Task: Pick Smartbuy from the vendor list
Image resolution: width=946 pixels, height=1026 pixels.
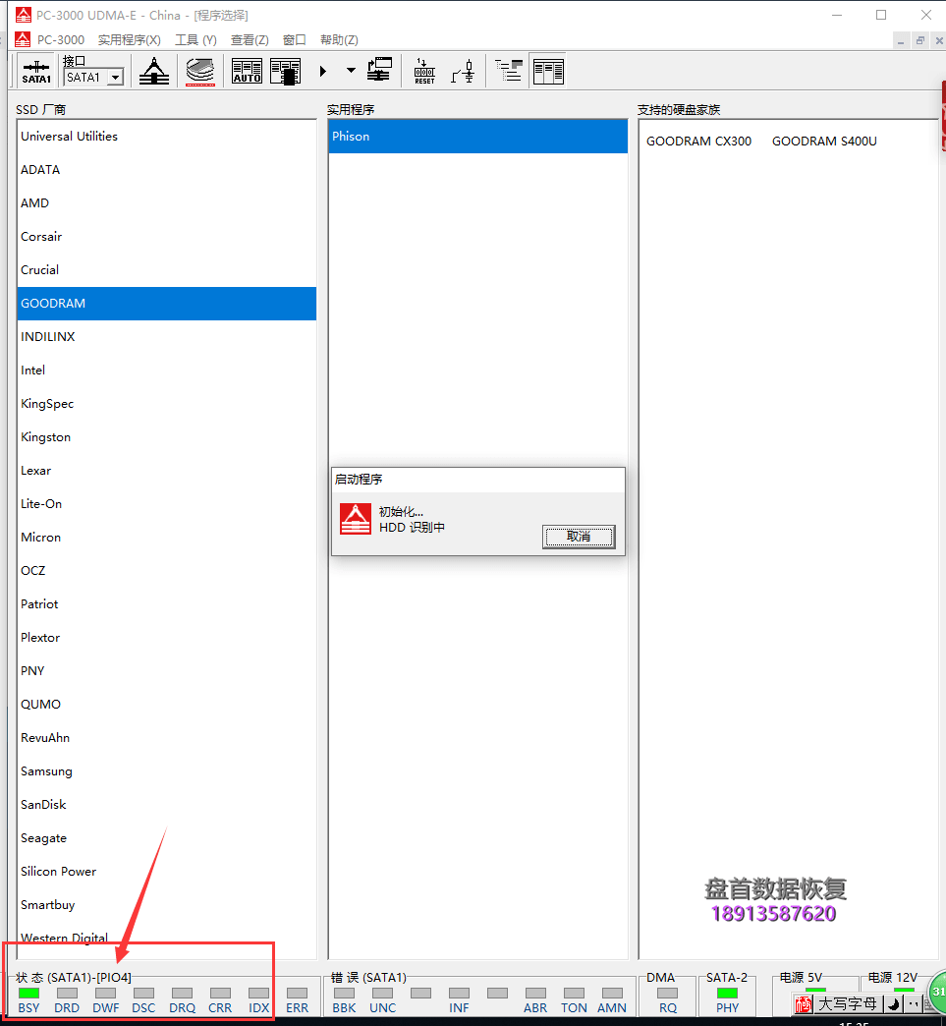Action: pyautogui.click(x=167, y=904)
